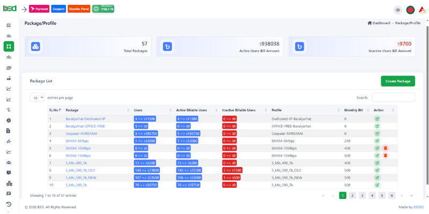Click the package Search input field
The width and height of the screenshot is (429, 214).
pyautogui.click(x=393, y=97)
